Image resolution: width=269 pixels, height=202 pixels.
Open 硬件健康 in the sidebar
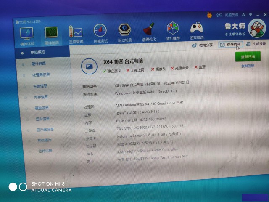(39, 64)
